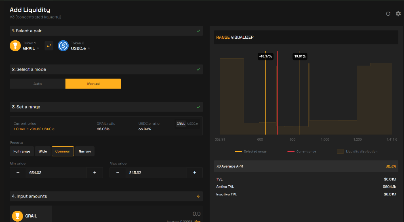This screenshot has width=404, height=222.
Task: Increase the Min price with plus
Action: coord(95,173)
